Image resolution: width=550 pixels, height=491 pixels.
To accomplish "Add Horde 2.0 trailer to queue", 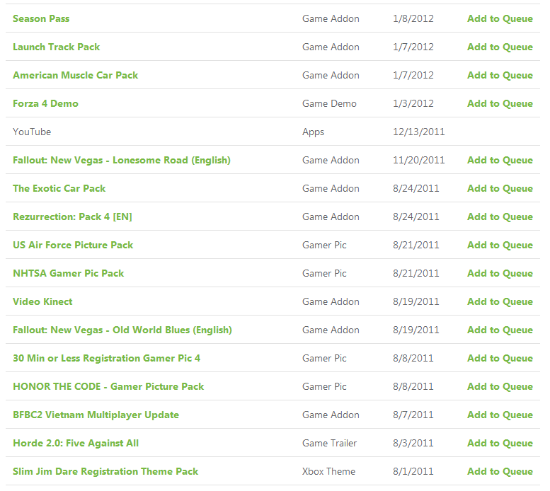I will (500, 444).
